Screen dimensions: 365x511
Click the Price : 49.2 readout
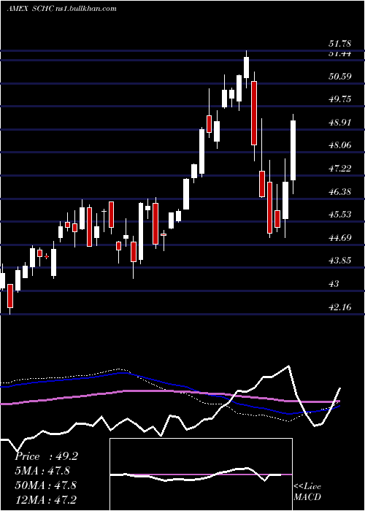[46, 456]
